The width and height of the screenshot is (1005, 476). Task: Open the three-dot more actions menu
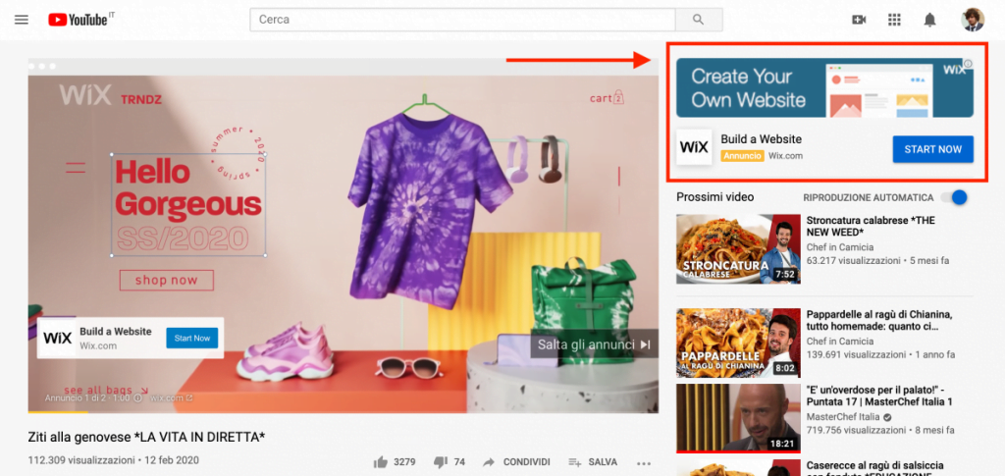coord(643,462)
